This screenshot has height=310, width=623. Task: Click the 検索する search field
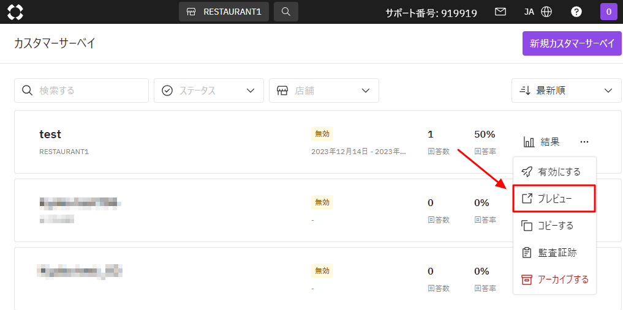tap(81, 90)
